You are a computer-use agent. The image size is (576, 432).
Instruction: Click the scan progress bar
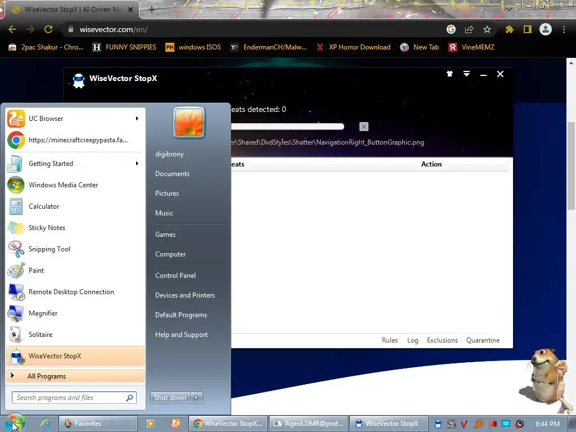coord(287,127)
